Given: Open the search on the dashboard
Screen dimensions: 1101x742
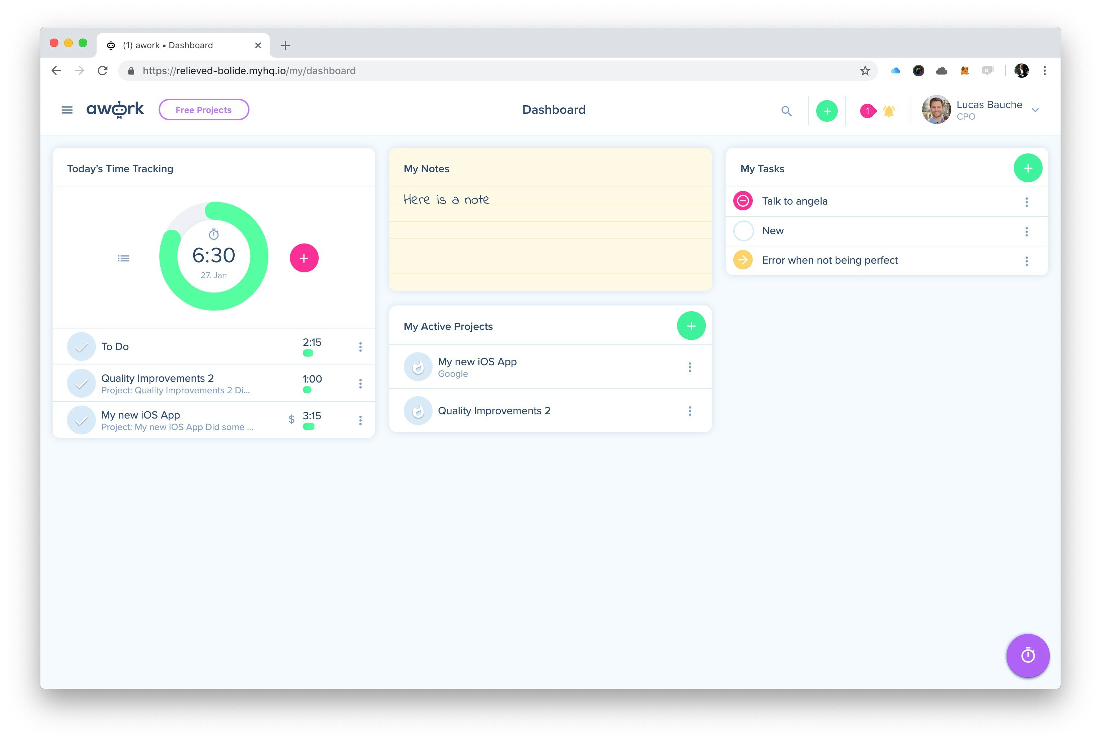Looking at the screenshot, I should 786,111.
